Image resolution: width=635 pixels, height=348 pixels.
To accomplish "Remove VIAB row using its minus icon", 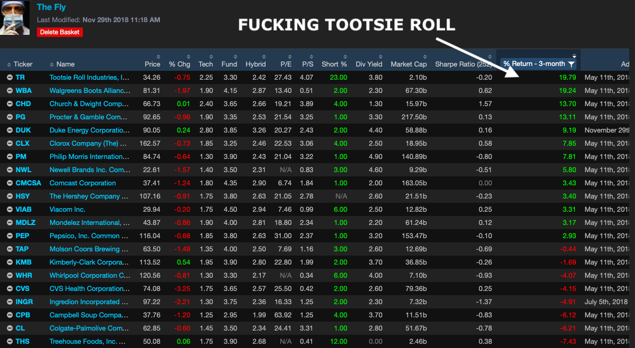I will point(10,209).
